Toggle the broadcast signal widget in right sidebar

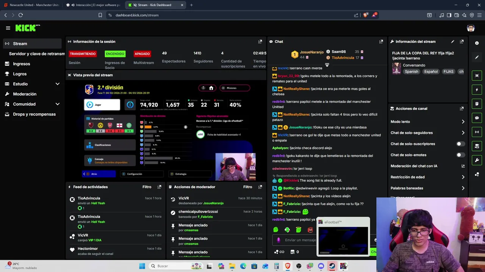(x=477, y=132)
